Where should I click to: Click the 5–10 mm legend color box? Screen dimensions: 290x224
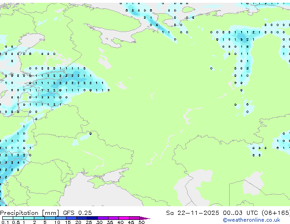(x=50, y=218)
